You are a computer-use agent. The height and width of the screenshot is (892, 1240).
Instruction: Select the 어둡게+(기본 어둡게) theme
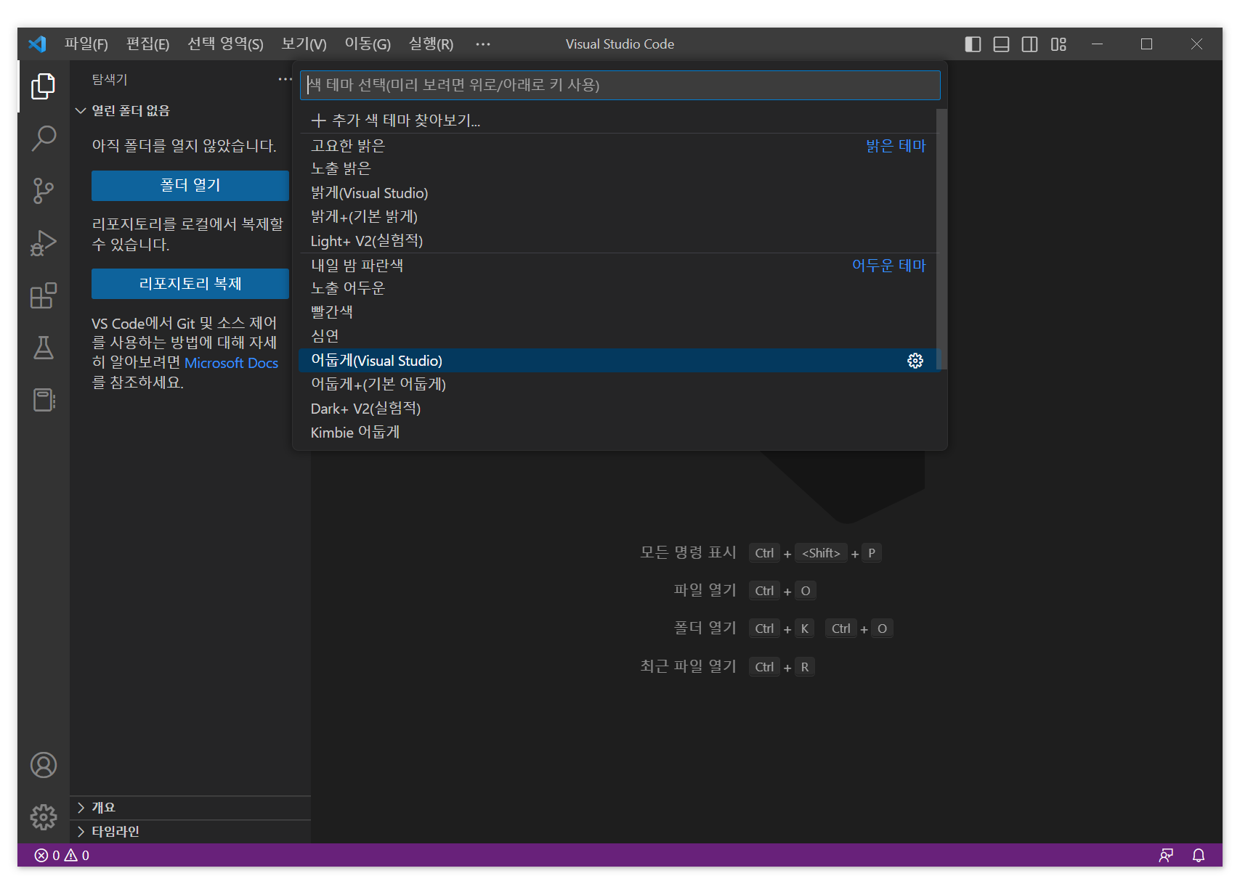[618, 384]
